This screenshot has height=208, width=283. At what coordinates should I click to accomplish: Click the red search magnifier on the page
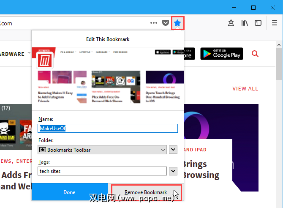(255, 54)
